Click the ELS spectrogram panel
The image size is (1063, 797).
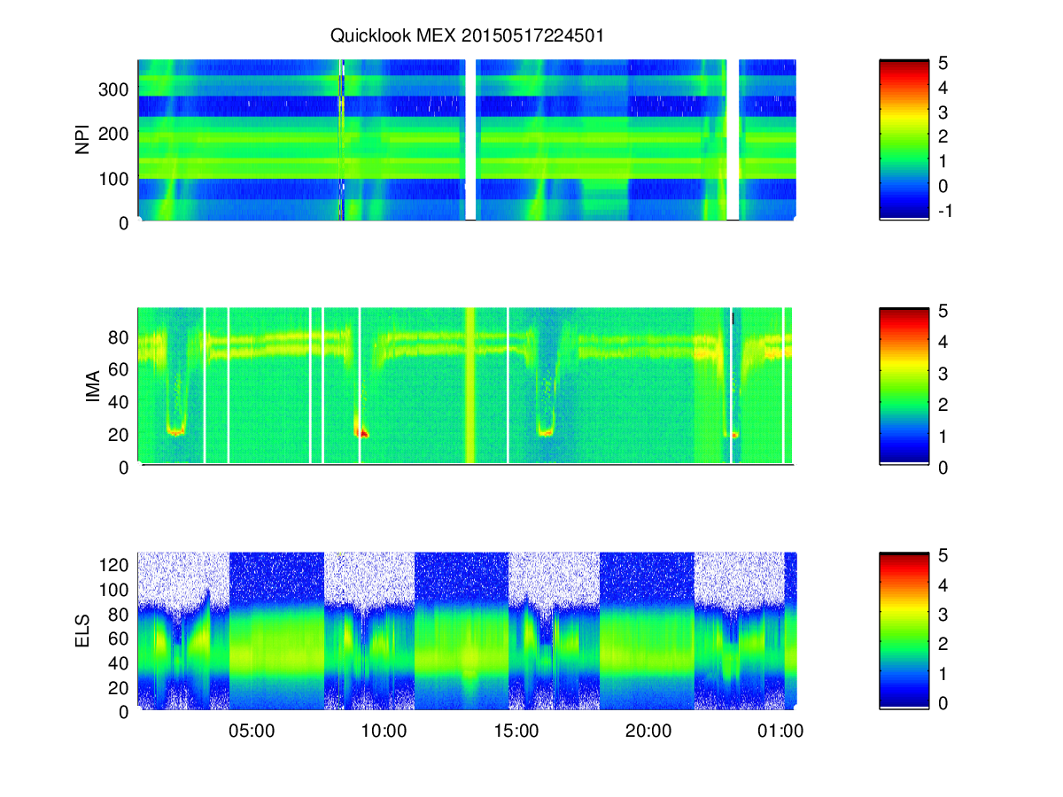click(467, 631)
